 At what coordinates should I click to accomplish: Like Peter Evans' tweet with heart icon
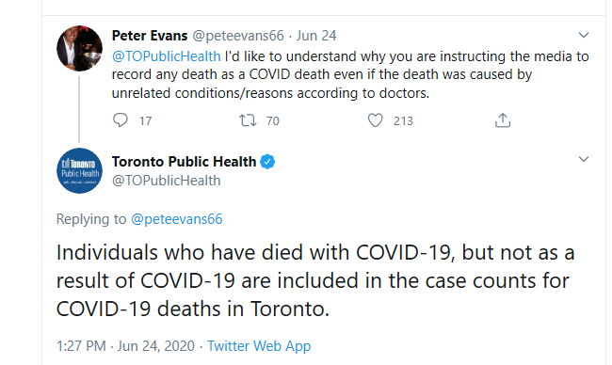point(375,120)
